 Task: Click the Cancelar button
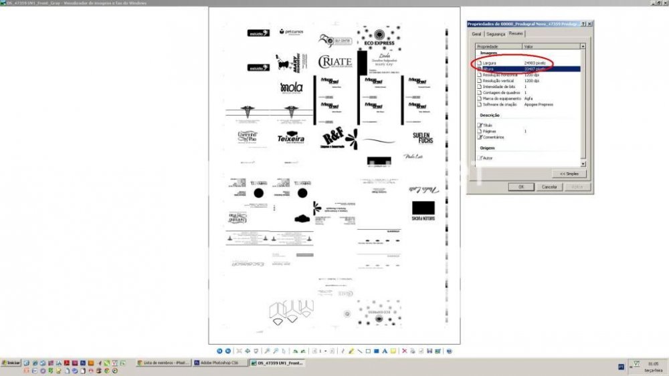(x=549, y=187)
